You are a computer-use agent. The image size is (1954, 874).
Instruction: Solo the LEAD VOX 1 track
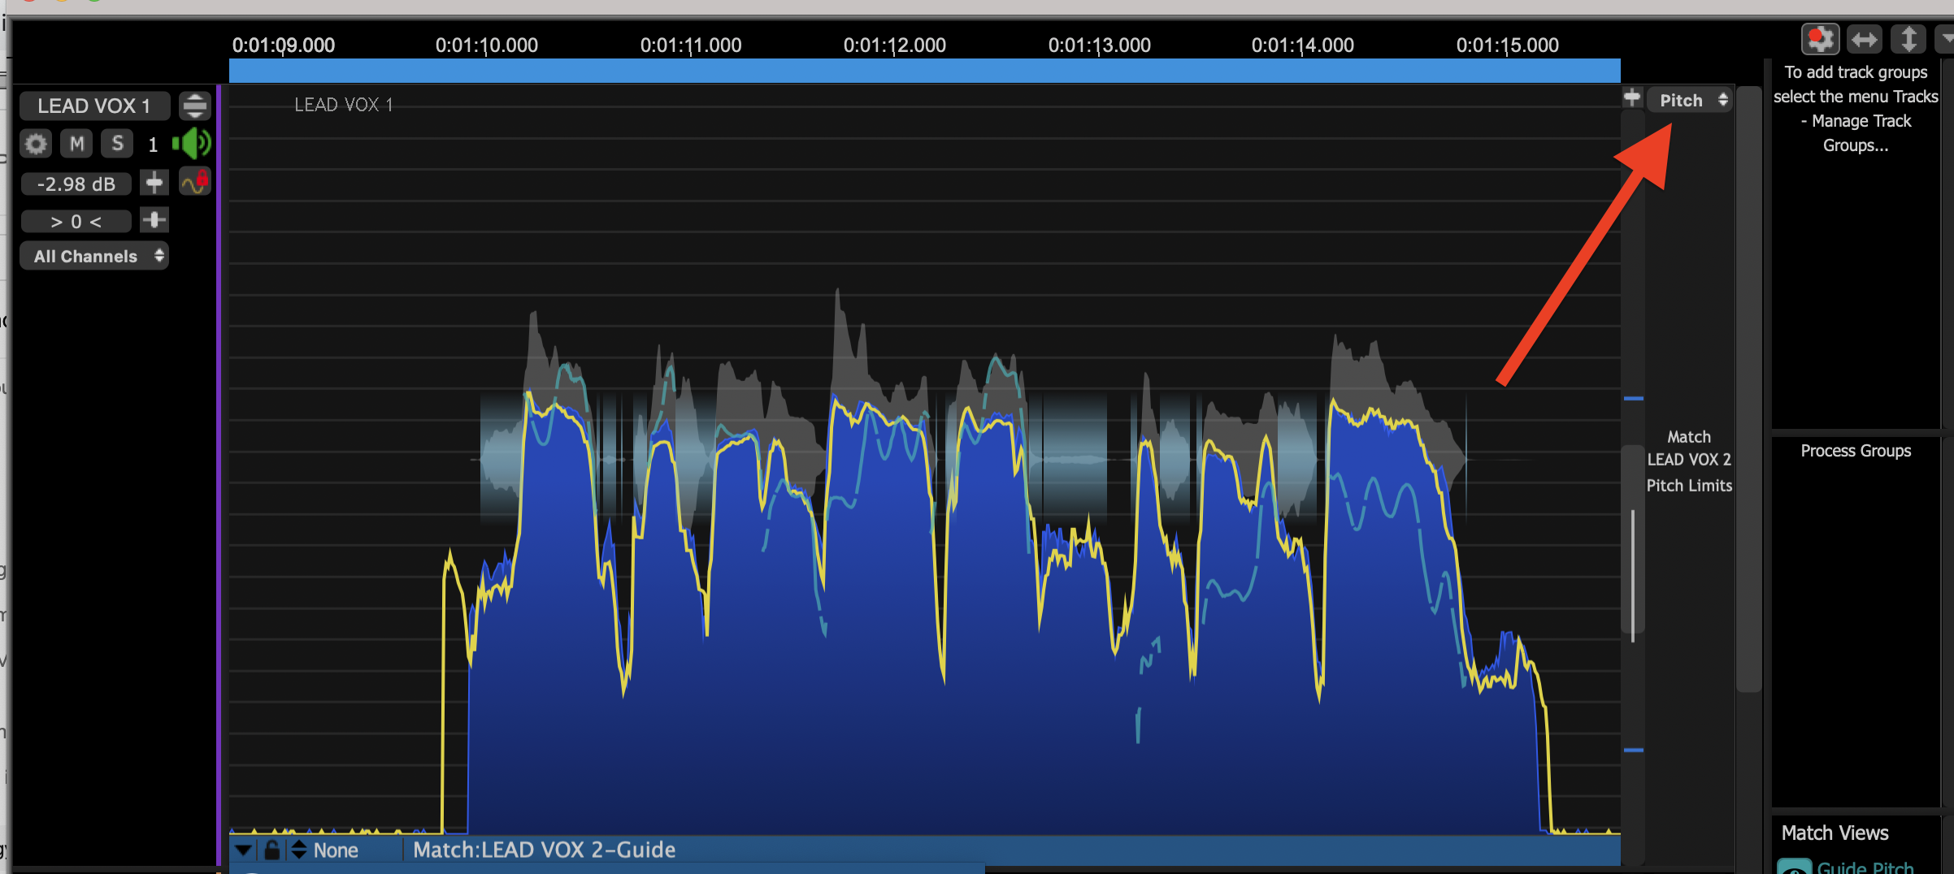[x=118, y=145]
